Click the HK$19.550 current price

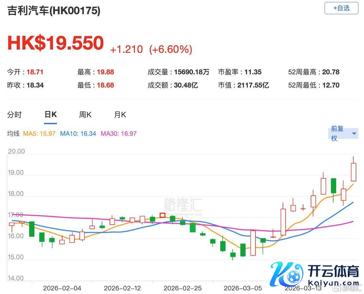pos(56,43)
